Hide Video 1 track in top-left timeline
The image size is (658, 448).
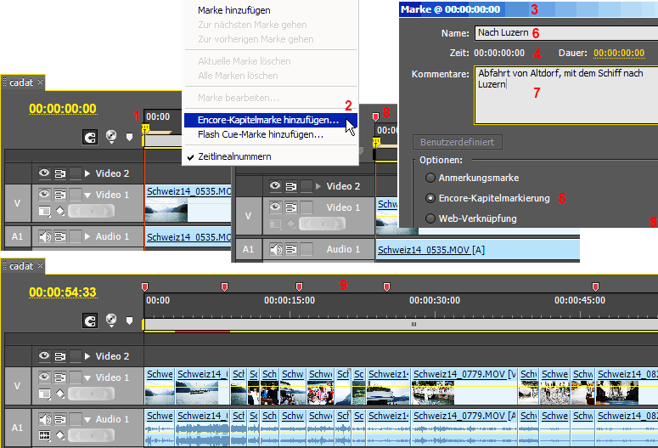(44, 194)
